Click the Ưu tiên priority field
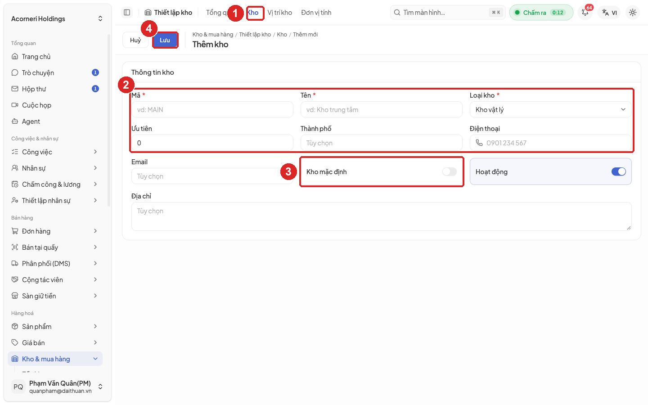The width and height of the screenshot is (648, 405). [212, 143]
